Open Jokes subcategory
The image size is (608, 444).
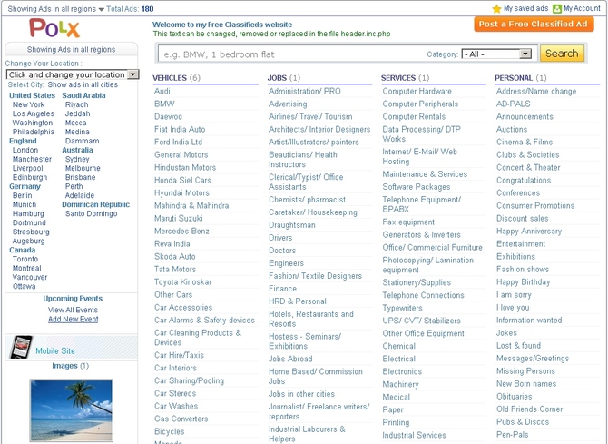pyautogui.click(x=506, y=333)
